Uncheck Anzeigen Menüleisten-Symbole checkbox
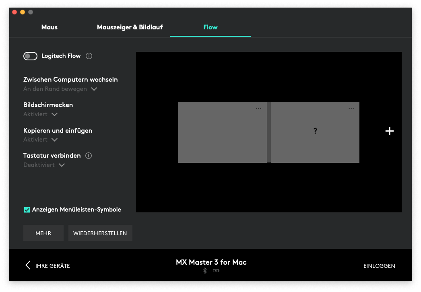The width and height of the screenshot is (421, 292). click(x=27, y=210)
